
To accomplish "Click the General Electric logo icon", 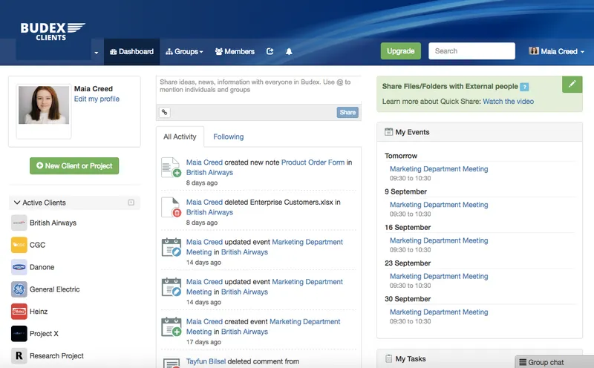I will (19, 289).
